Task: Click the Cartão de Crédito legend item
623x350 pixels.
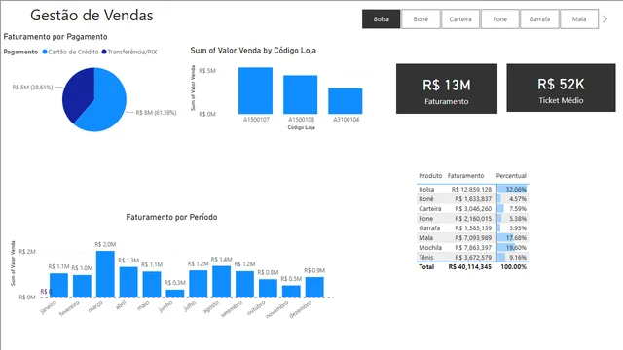Action: click(71, 52)
